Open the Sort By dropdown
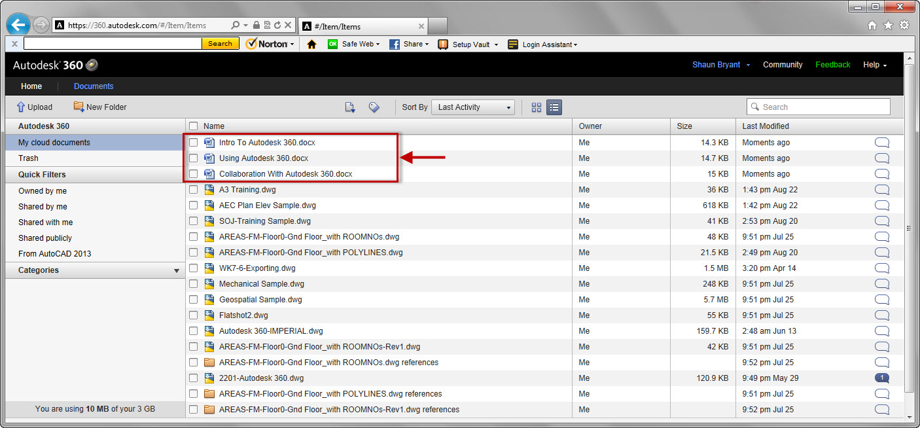Screen dimensions: 920x428 (472, 107)
